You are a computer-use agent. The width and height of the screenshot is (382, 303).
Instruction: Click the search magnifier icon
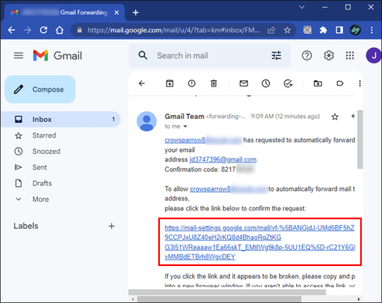(143, 56)
